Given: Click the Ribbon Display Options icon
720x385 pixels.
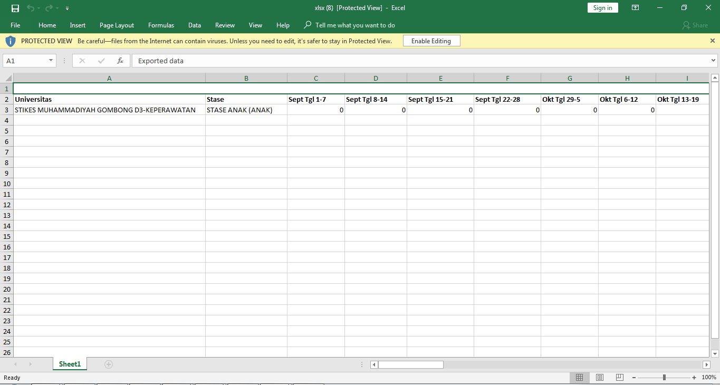Looking at the screenshot, I should (x=635, y=8).
